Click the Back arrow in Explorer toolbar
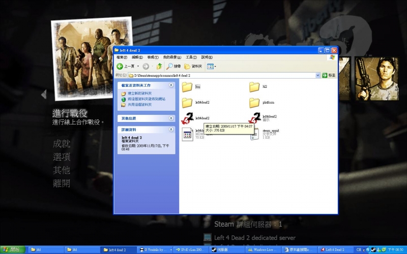This screenshot has width=407, height=254. pos(121,66)
